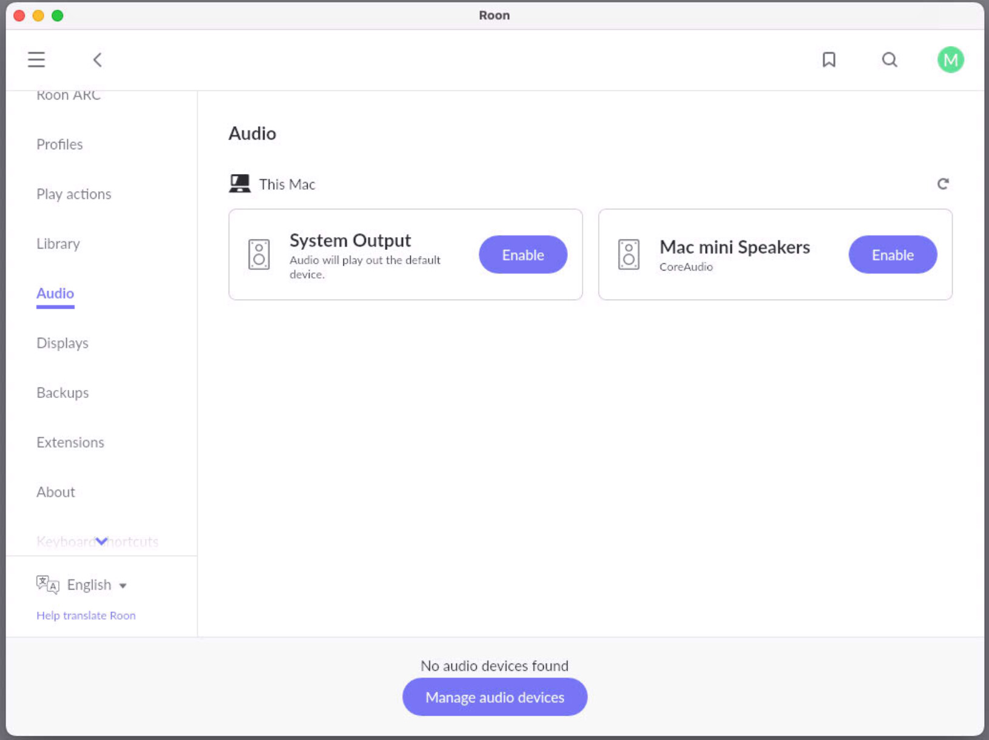The image size is (989, 740).
Task: Open the English language dropdown
Action: tap(97, 585)
